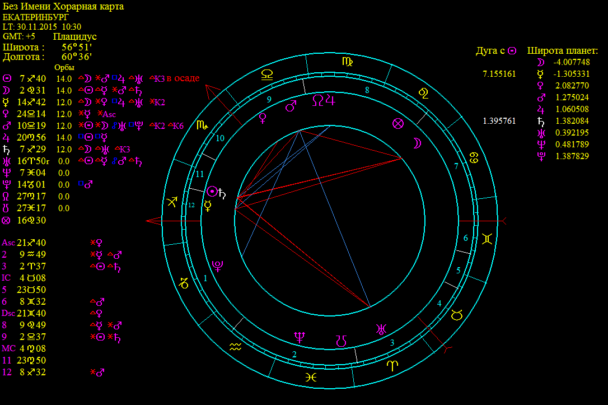Select the Jupiter glyph in the chart wheel
Screen dimensions: 608x405
click(332, 100)
